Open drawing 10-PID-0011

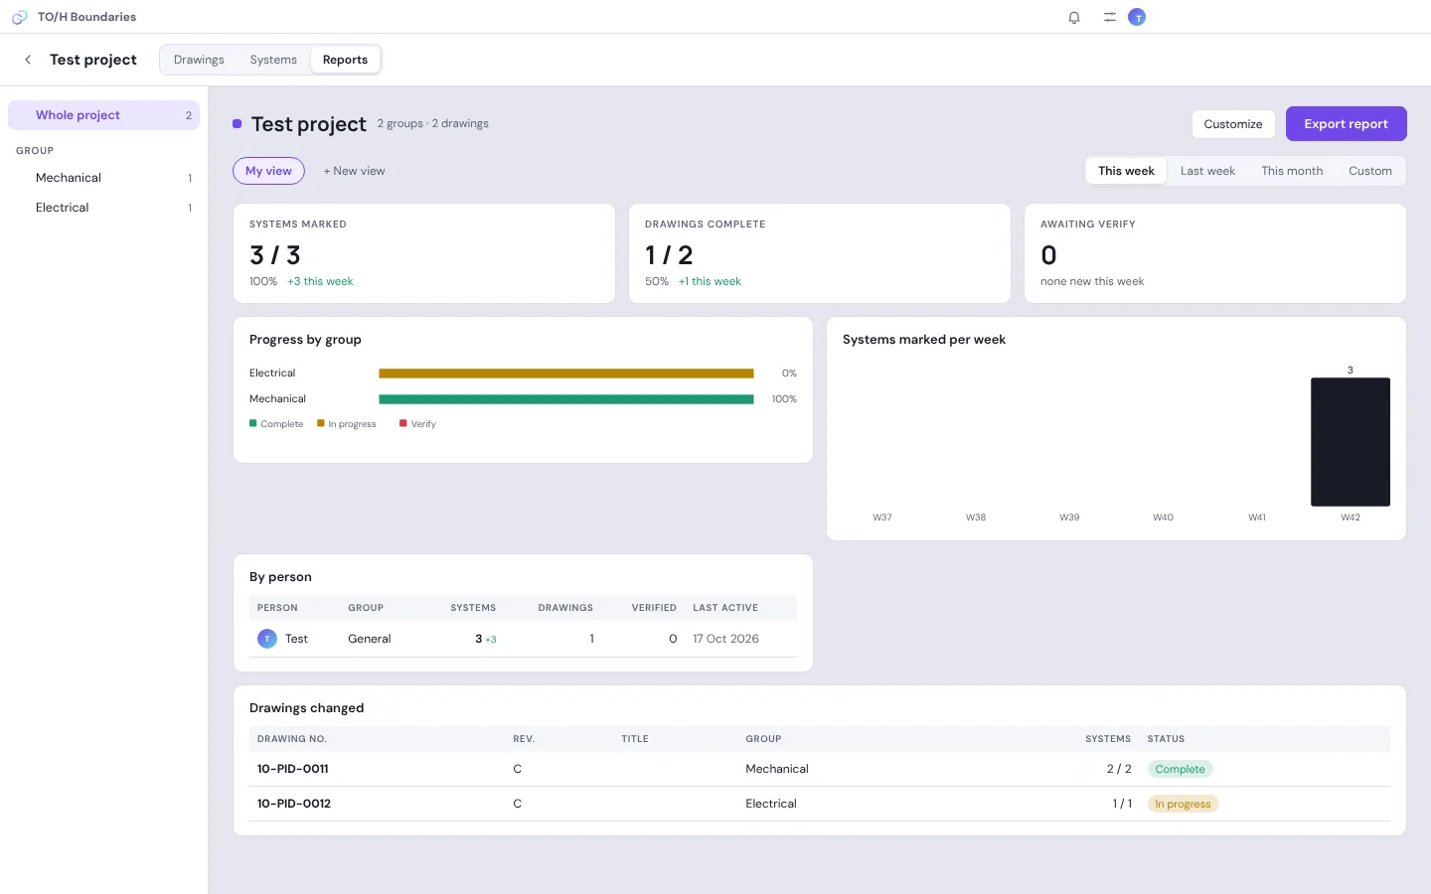[x=293, y=769]
